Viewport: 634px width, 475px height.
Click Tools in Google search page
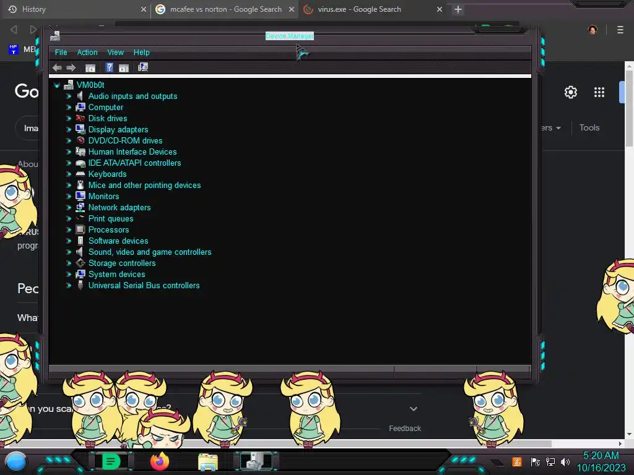589,127
